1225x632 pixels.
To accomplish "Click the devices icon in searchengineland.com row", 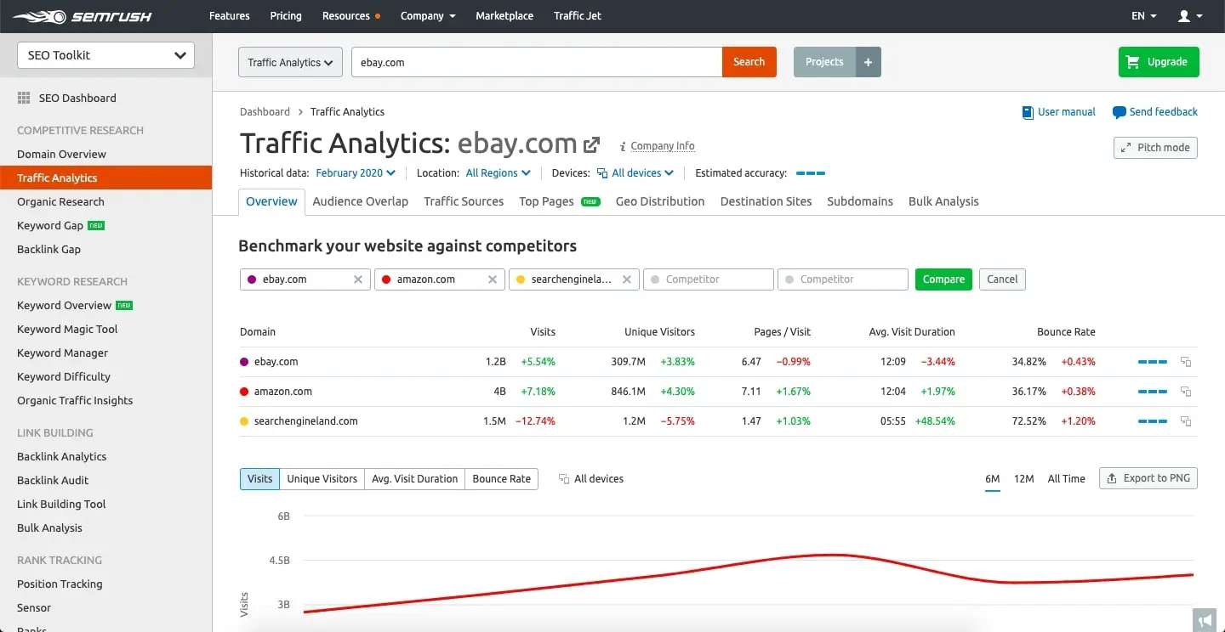I will (x=1186, y=421).
